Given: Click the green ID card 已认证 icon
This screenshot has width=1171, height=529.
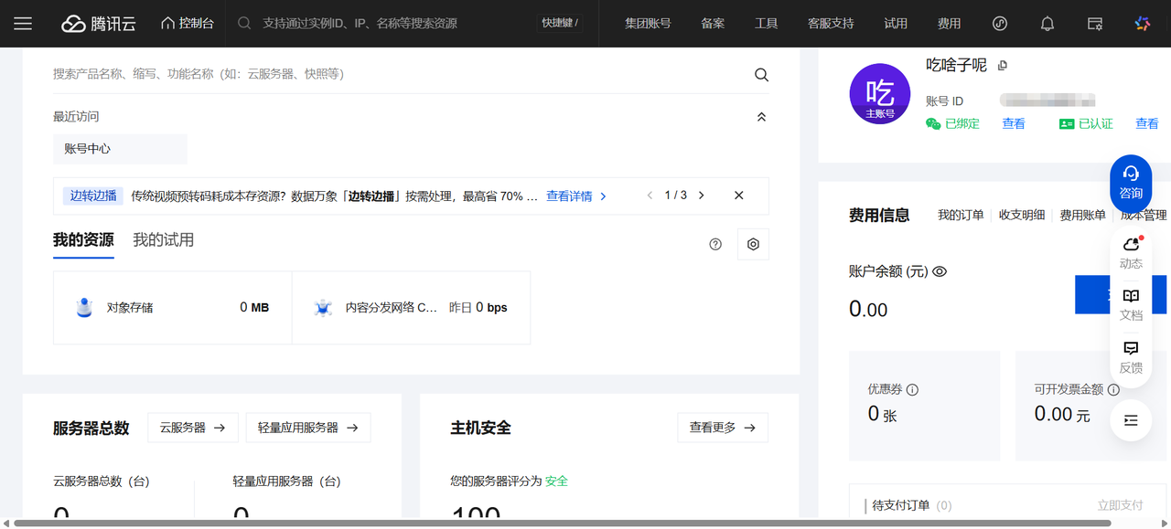Looking at the screenshot, I should 1067,123.
